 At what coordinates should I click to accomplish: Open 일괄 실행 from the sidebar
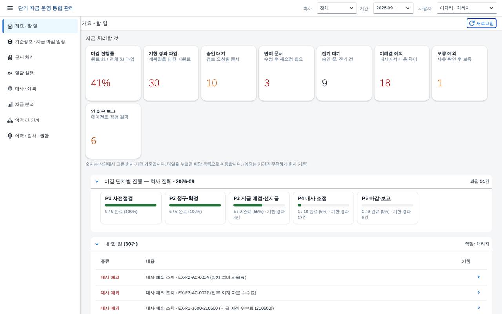click(40, 73)
